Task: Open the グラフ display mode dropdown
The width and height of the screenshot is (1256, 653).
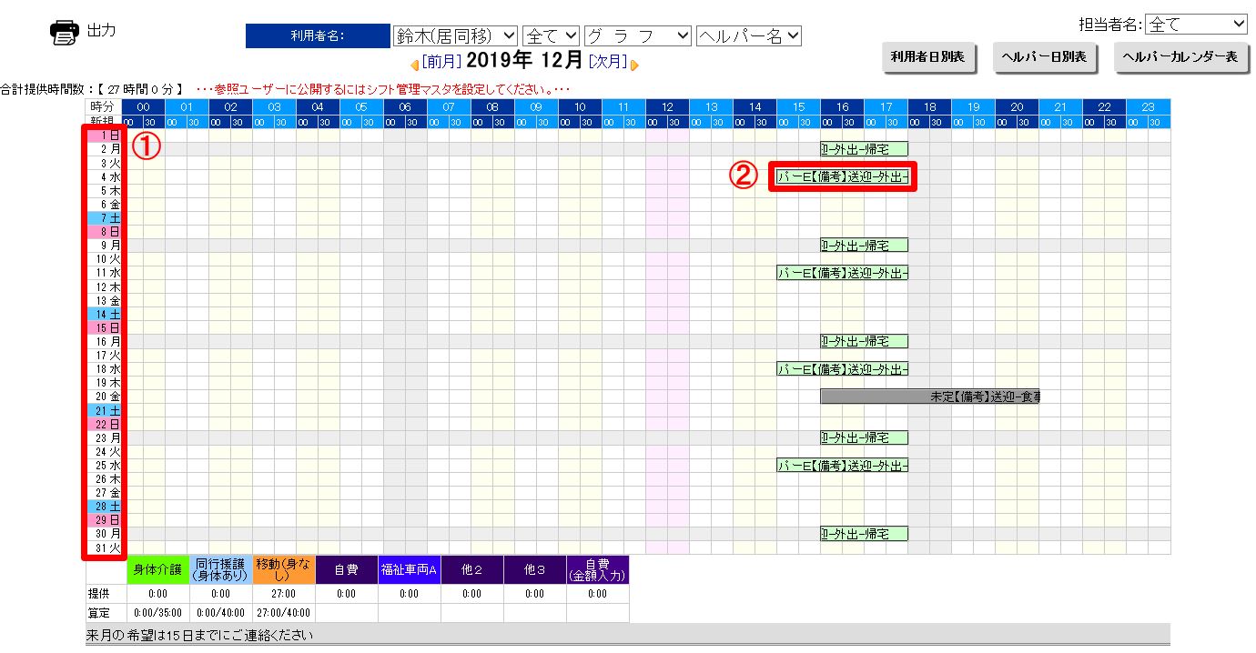Action: (638, 35)
